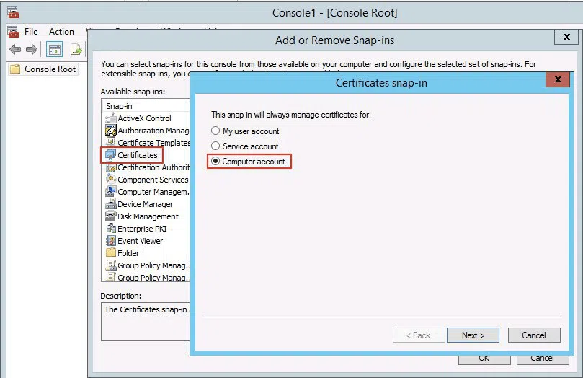Open the File menu
The width and height of the screenshot is (583, 378).
coord(31,32)
